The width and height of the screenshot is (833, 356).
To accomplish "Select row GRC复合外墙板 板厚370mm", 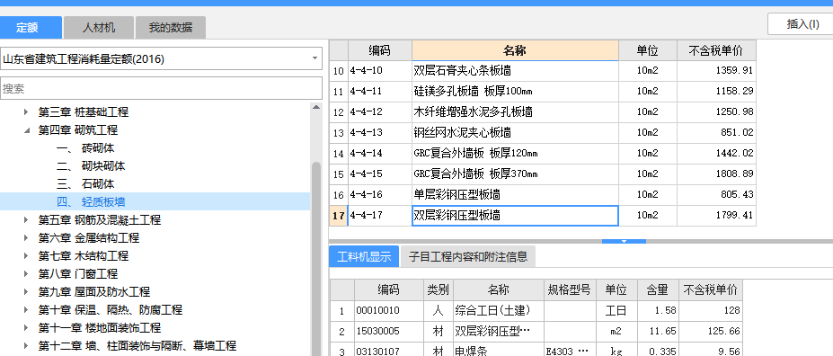I will [x=543, y=174].
